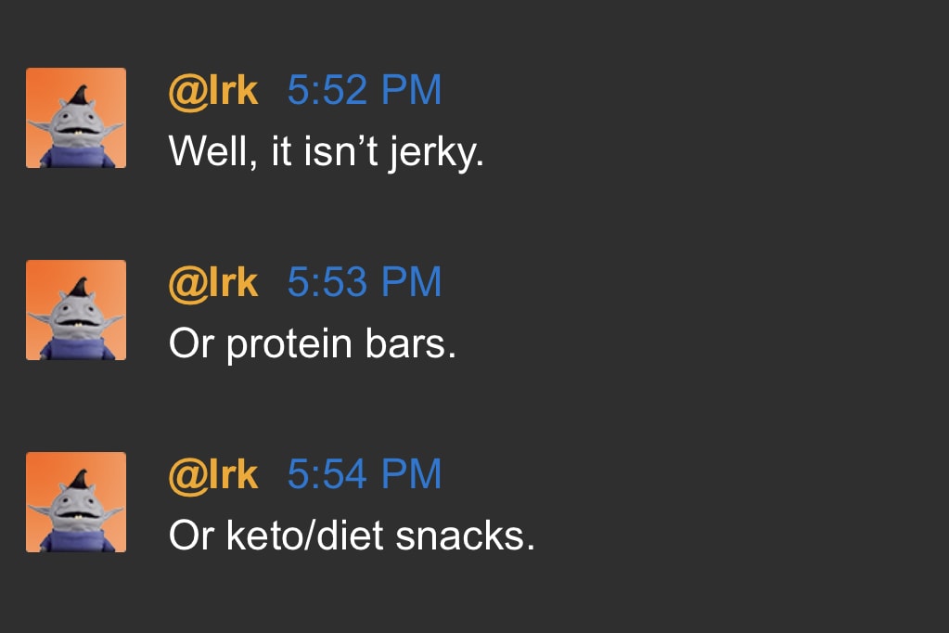This screenshot has width=949, height=633.
Task: Click the message "Well, it isn't jerky."
Action: click(327, 151)
